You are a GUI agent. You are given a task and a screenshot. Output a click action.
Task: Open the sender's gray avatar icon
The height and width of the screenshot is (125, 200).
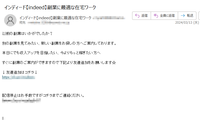tap(10, 20)
